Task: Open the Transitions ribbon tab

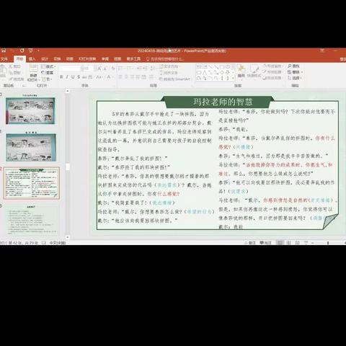Action: tap(57, 59)
